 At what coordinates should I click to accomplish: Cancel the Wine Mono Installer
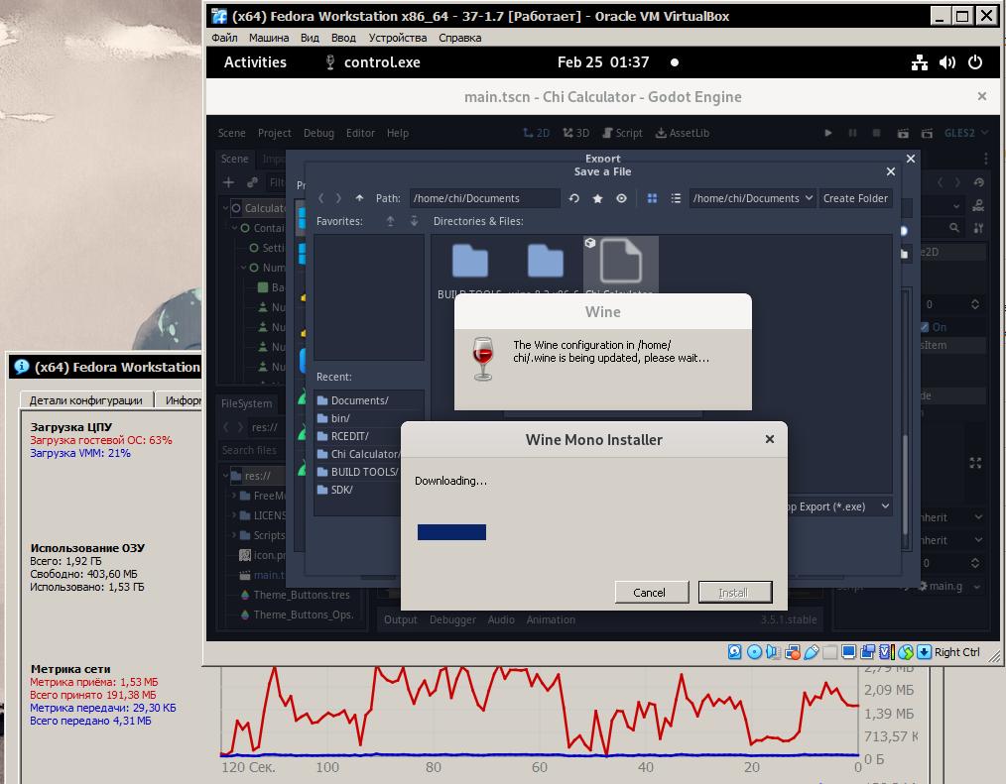(x=652, y=593)
